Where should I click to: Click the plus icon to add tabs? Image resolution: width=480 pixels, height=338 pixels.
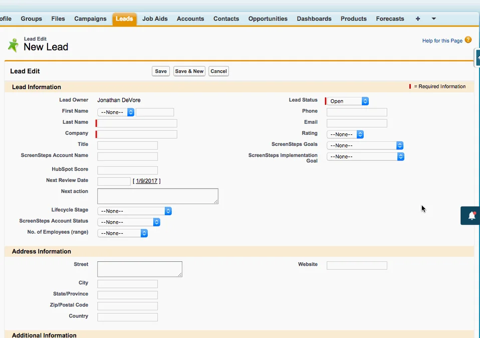click(x=418, y=19)
